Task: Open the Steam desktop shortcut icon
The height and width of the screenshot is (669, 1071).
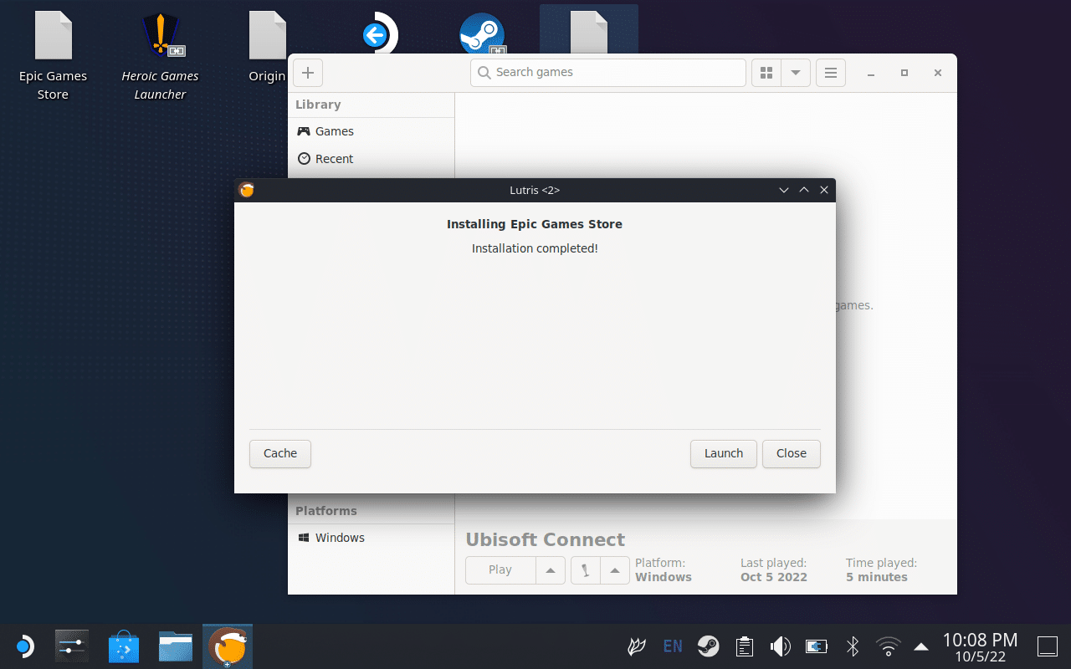Action: (x=482, y=35)
